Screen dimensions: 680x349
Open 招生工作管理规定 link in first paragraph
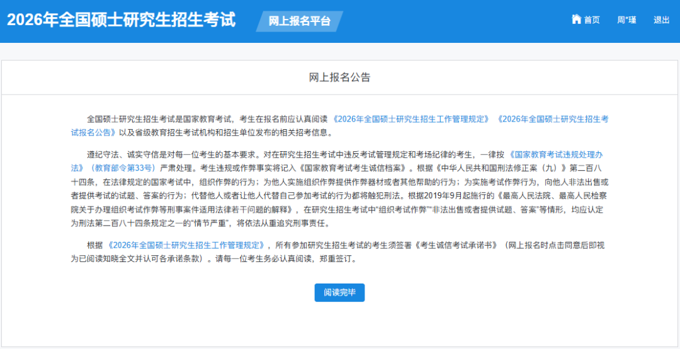tap(411, 119)
